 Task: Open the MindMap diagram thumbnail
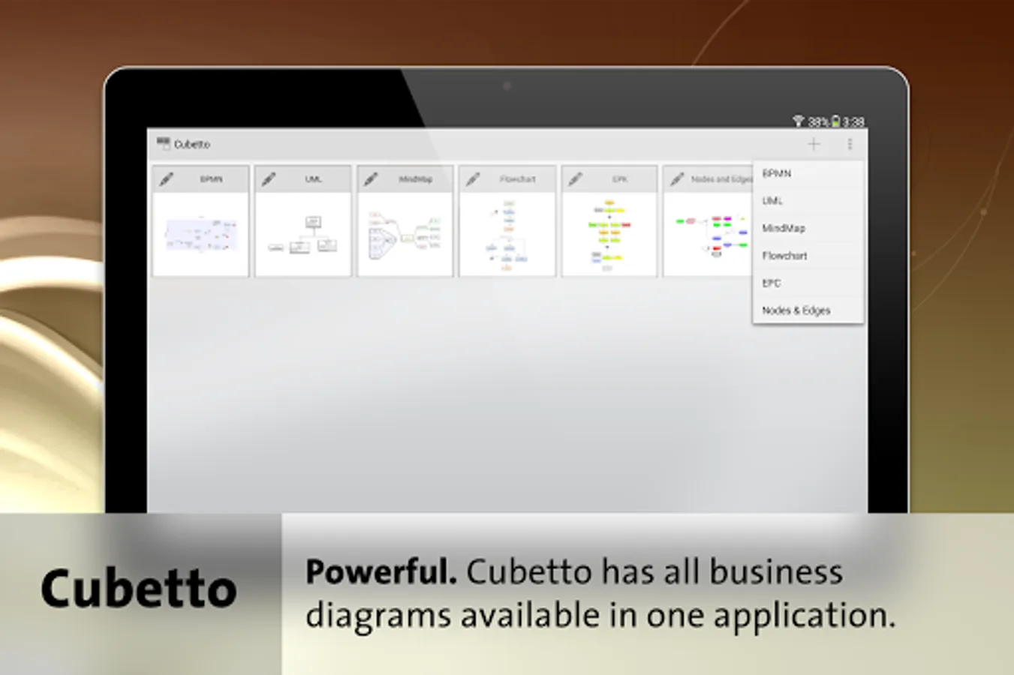point(405,234)
